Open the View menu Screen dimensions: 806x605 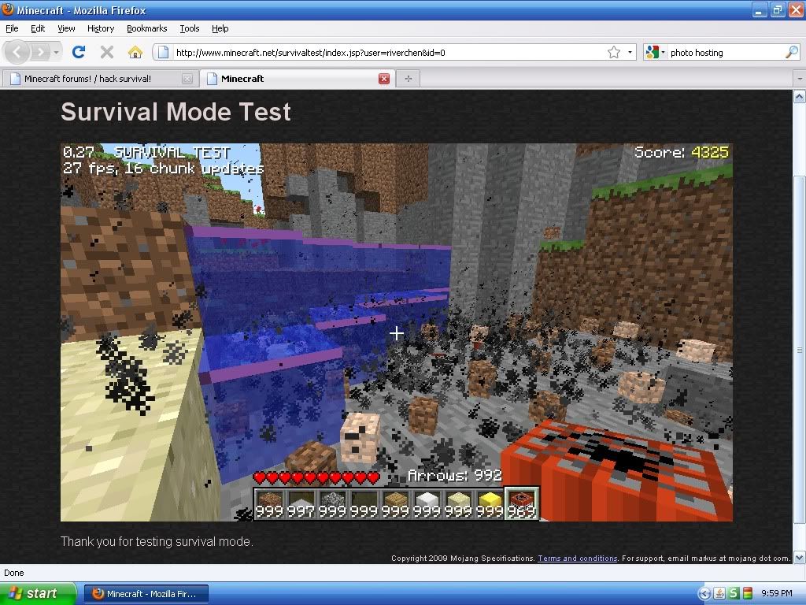tap(66, 28)
